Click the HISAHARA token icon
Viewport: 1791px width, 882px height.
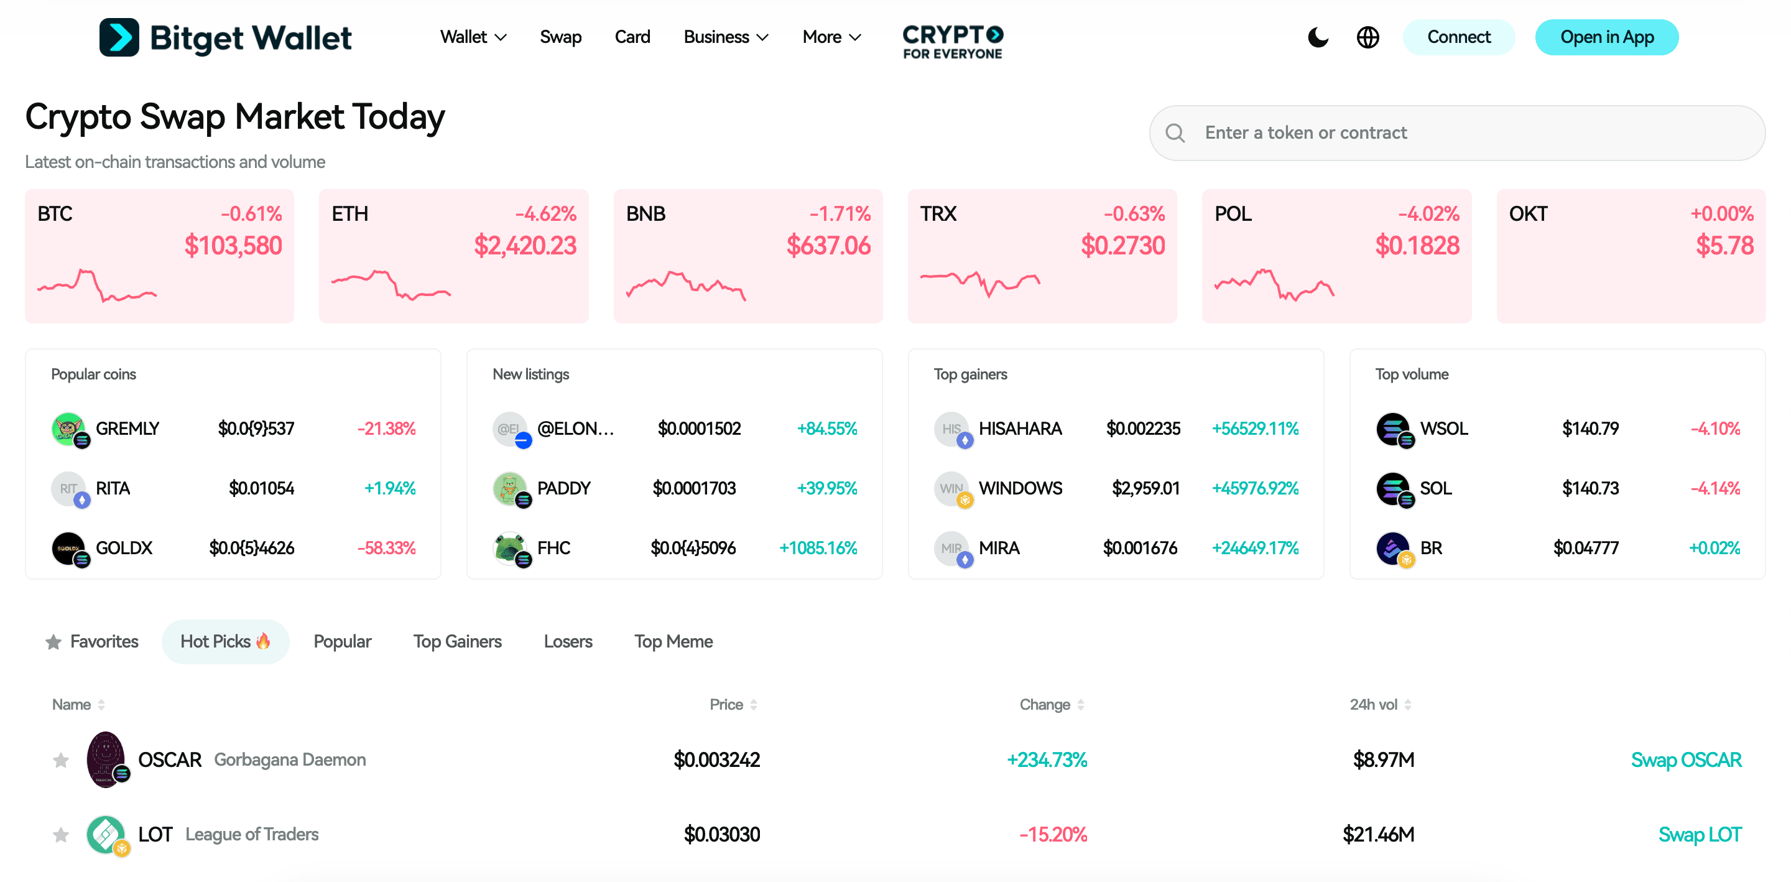tap(951, 429)
